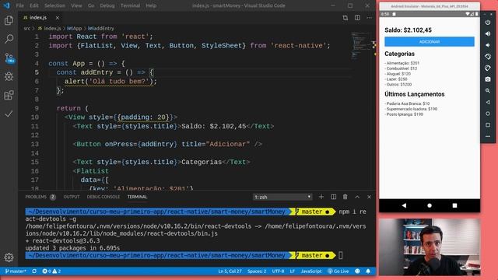498x280 pixels.
Task: Tap Android home button in navigation bar
Action: click(430, 205)
